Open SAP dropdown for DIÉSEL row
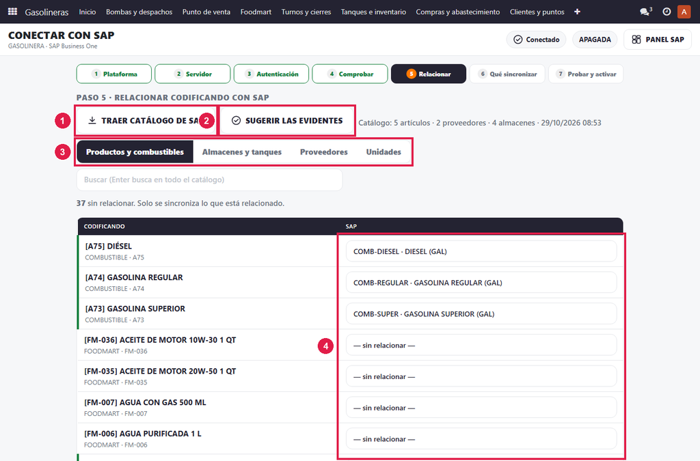700x461 pixels. tap(481, 251)
